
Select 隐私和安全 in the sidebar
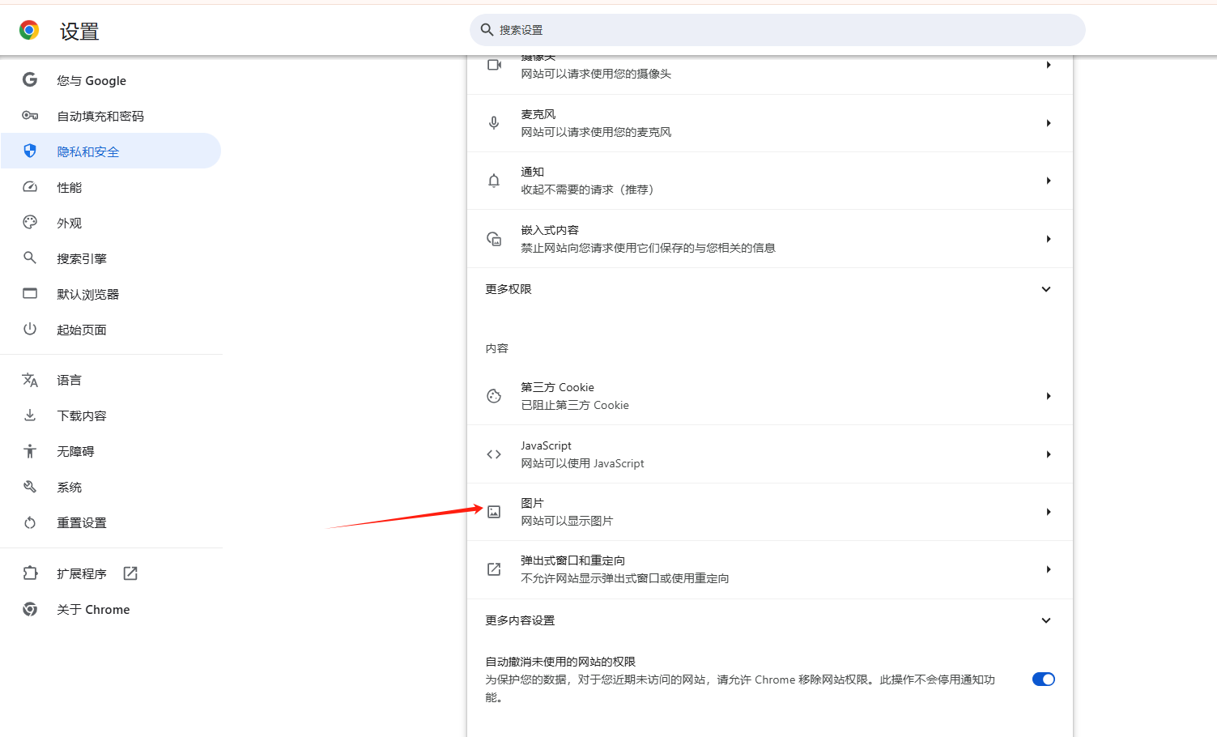pyautogui.click(x=111, y=151)
